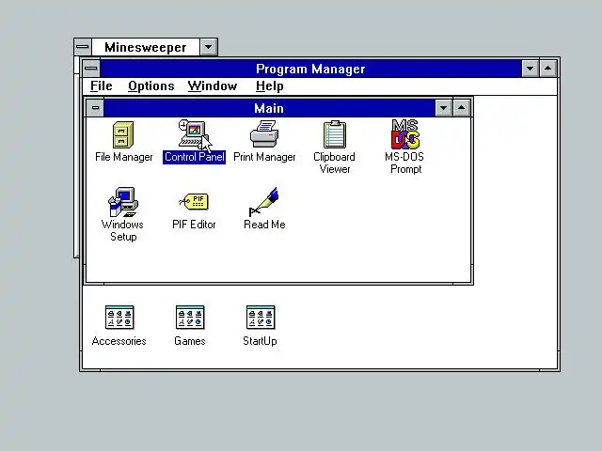Select the Windows Setup icon
This screenshot has height=451, width=602.
[123, 202]
